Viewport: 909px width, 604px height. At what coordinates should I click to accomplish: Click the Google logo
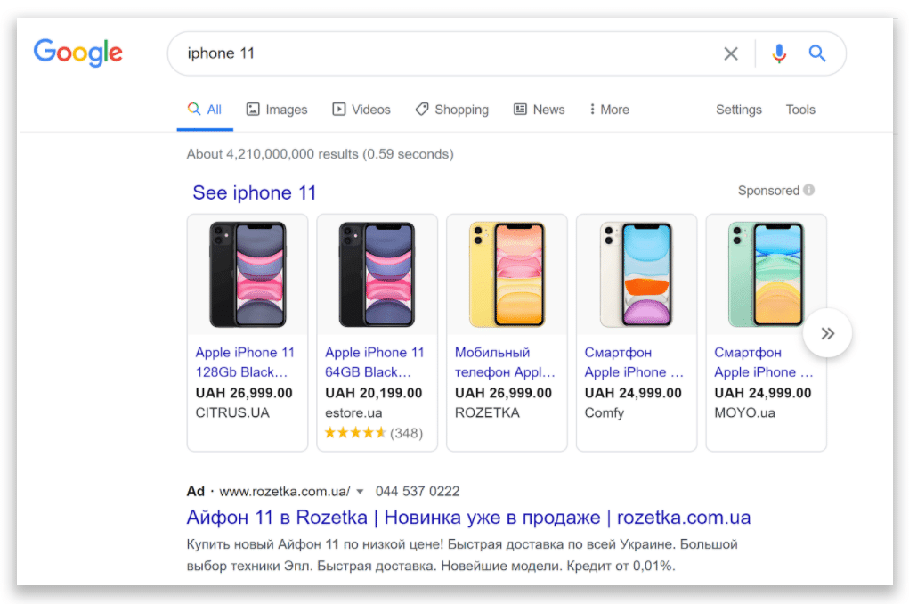(x=78, y=53)
